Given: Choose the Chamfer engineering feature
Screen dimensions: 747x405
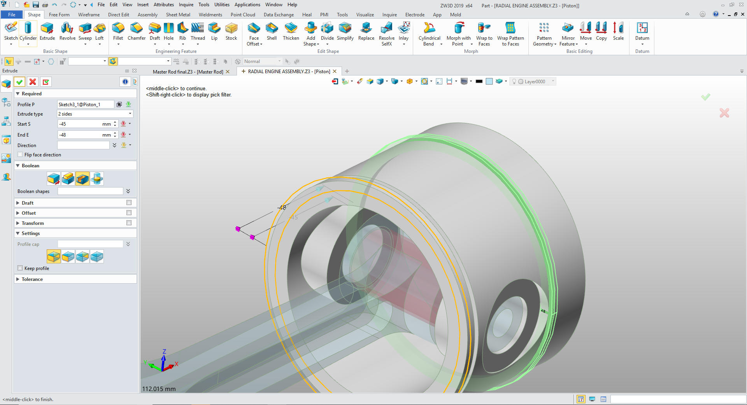Looking at the screenshot, I should click(136, 31).
